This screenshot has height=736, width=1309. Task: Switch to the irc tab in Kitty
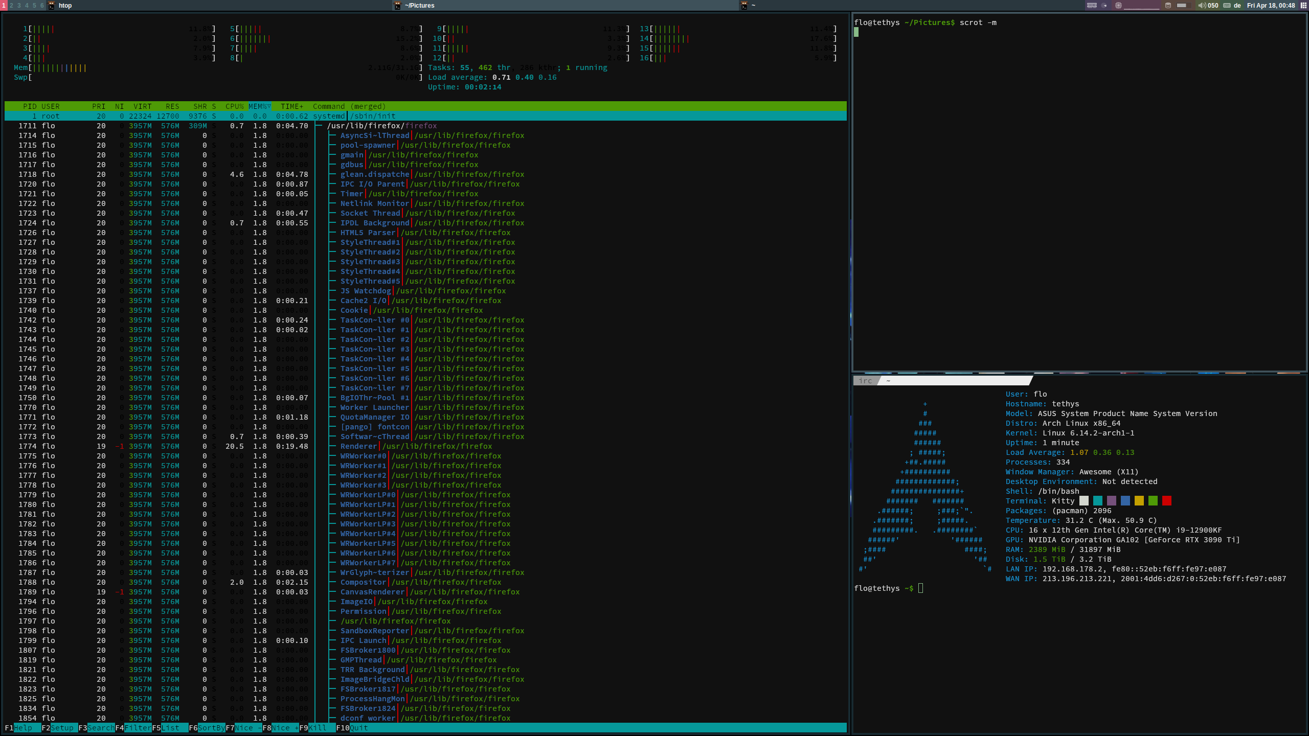coord(865,381)
